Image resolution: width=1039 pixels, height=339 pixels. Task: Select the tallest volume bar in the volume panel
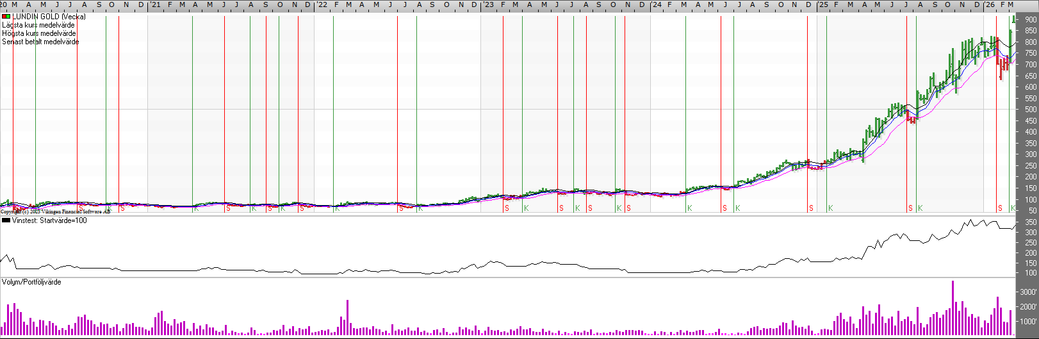(953, 308)
